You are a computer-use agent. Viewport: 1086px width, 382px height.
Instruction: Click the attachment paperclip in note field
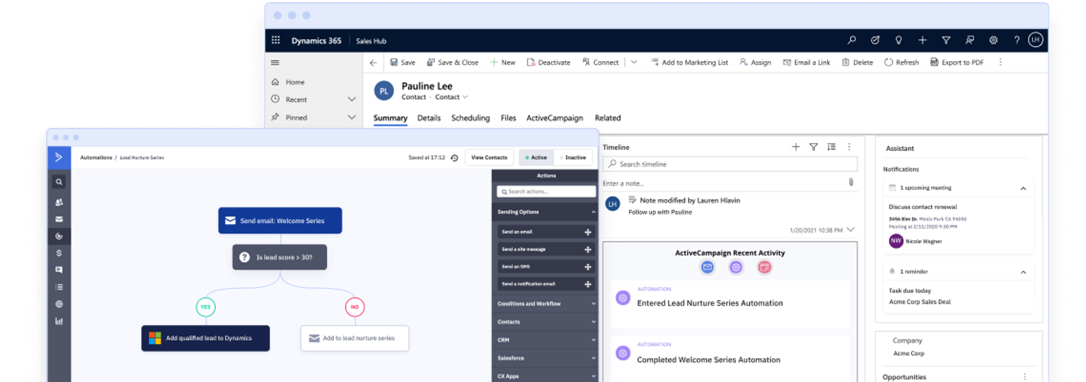pyautogui.click(x=850, y=182)
